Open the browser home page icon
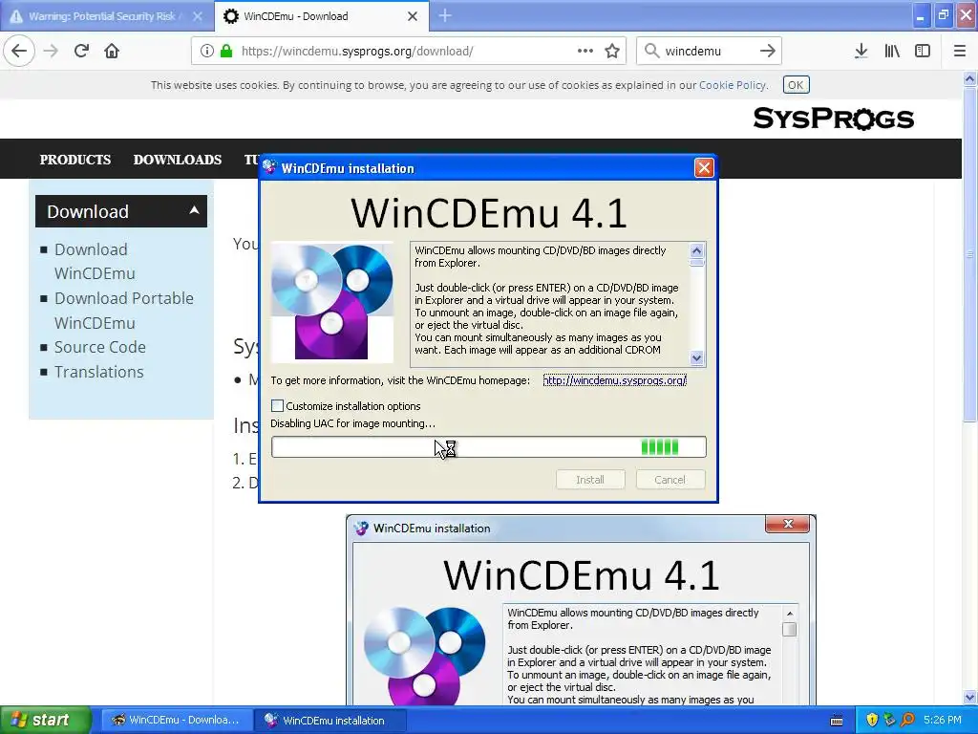 tap(112, 51)
